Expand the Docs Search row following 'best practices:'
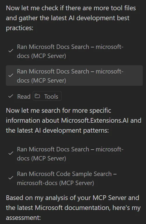This screenshot has width=146, height=224. click(74, 51)
